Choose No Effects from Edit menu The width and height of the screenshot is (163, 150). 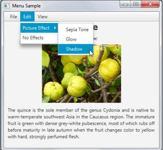pos(39,38)
